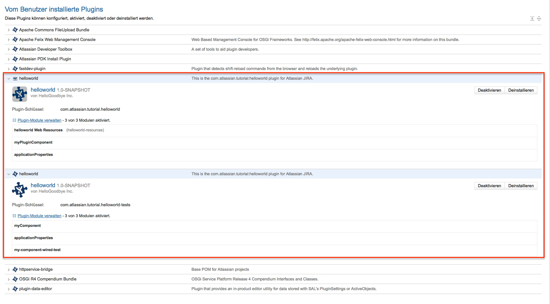Click the fastdev-plugin name text
This screenshot has height=304, width=550.
pyautogui.click(x=32, y=68)
